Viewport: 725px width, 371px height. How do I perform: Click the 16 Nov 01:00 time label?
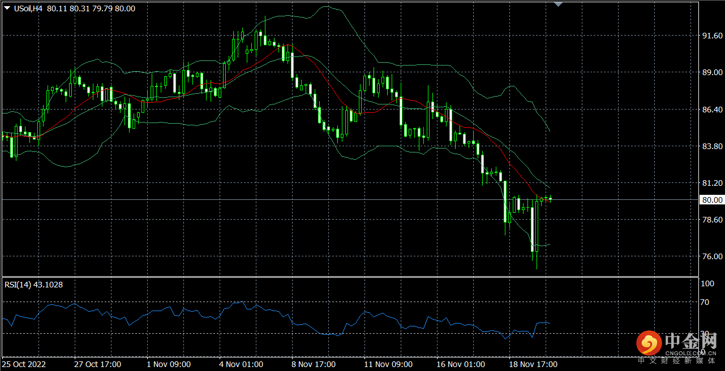460,364
